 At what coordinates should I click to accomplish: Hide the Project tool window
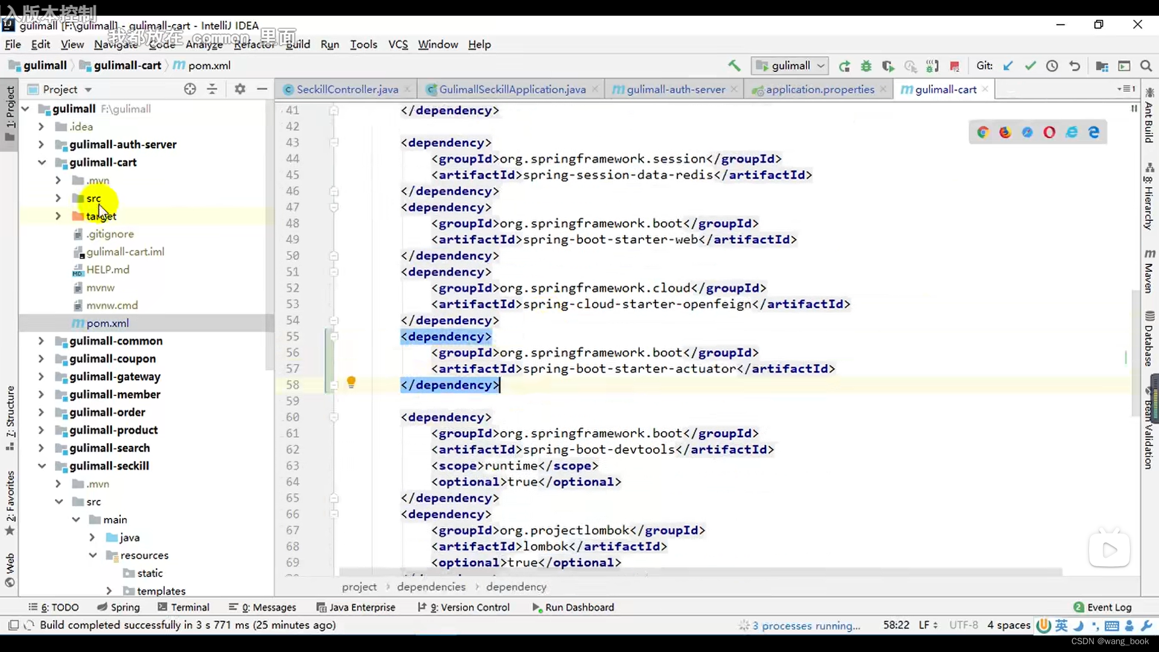tap(262, 89)
